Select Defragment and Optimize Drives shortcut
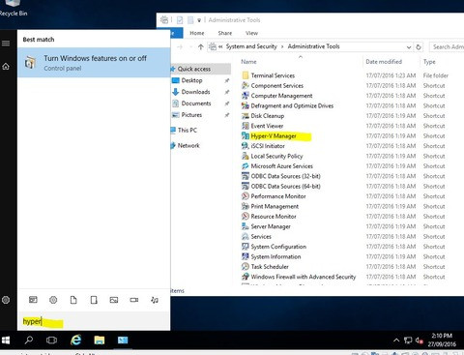 pyautogui.click(x=292, y=105)
